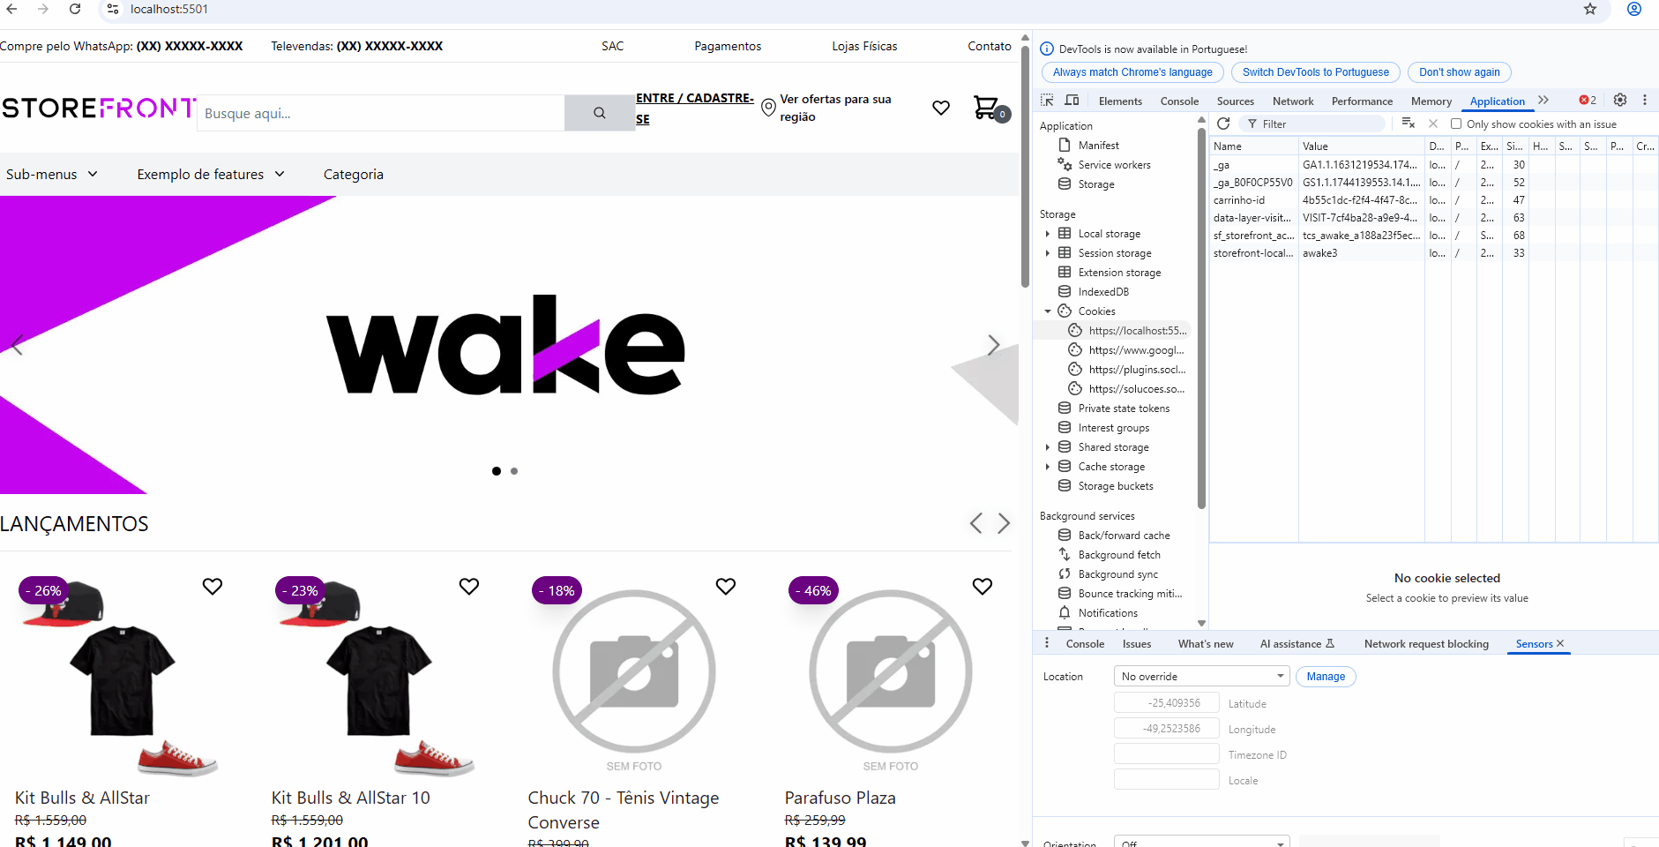Favorite the Parafuso Plaza product heart
The image size is (1659, 847).
coord(983,586)
